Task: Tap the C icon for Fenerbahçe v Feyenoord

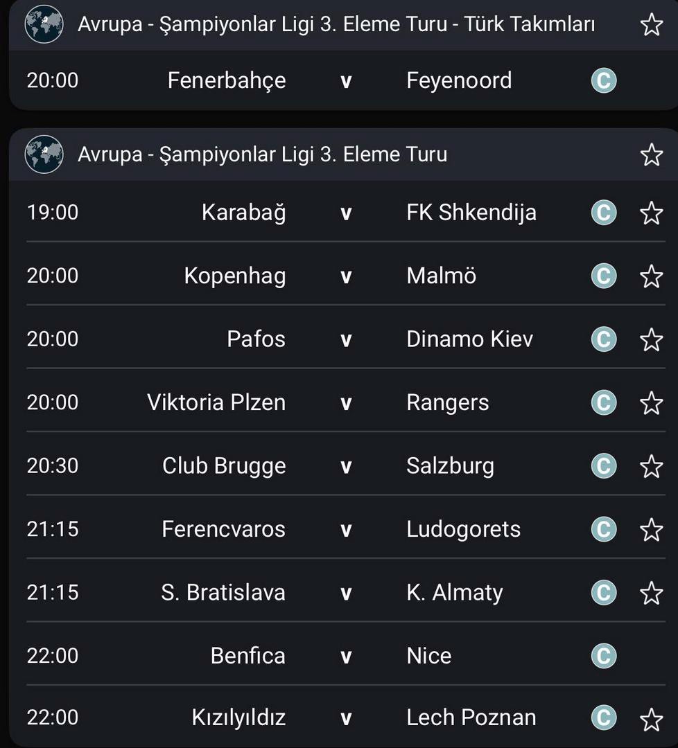Action: click(x=604, y=80)
